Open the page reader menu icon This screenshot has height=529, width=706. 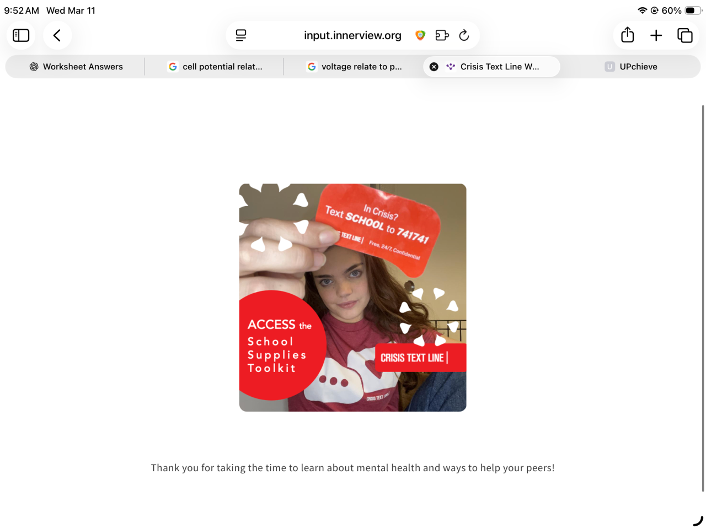coord(241,35)
